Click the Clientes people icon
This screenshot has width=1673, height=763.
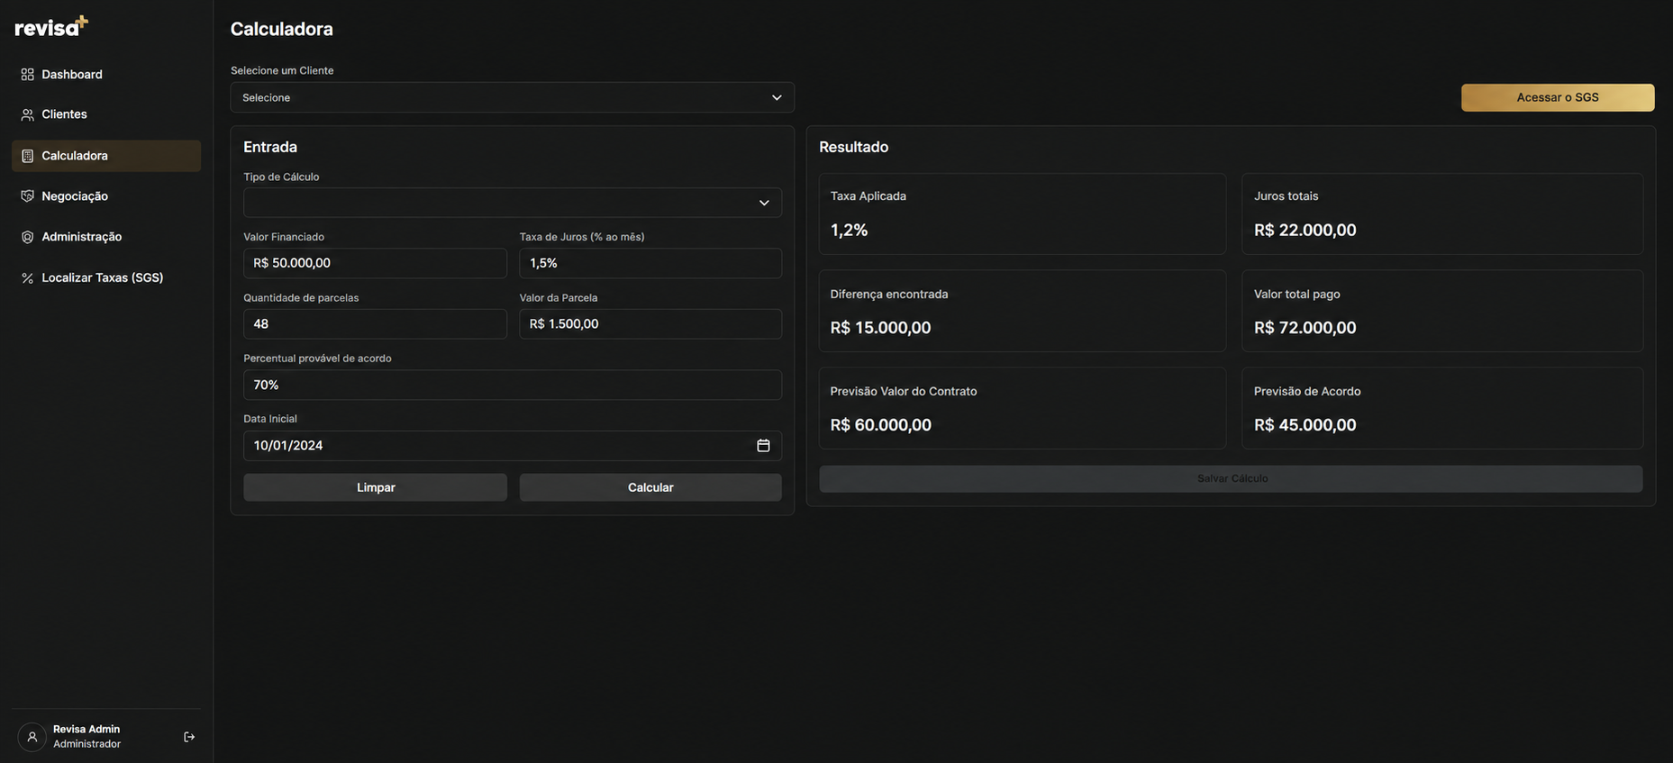[x=27, y=114]
